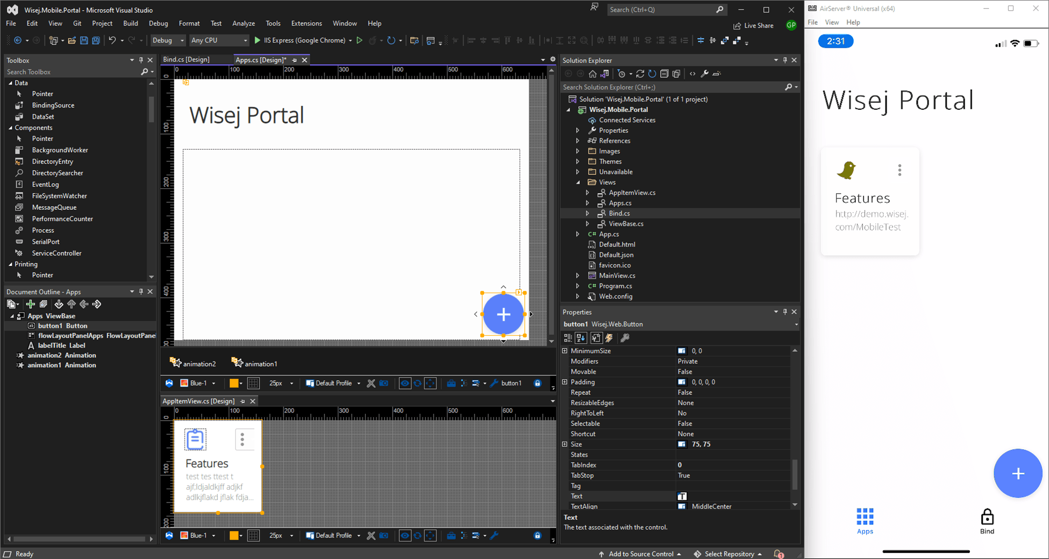This screenshot has width=1049, height=559.
Task: Open the Debug configuration dropdown
Action: coord(168,40)
